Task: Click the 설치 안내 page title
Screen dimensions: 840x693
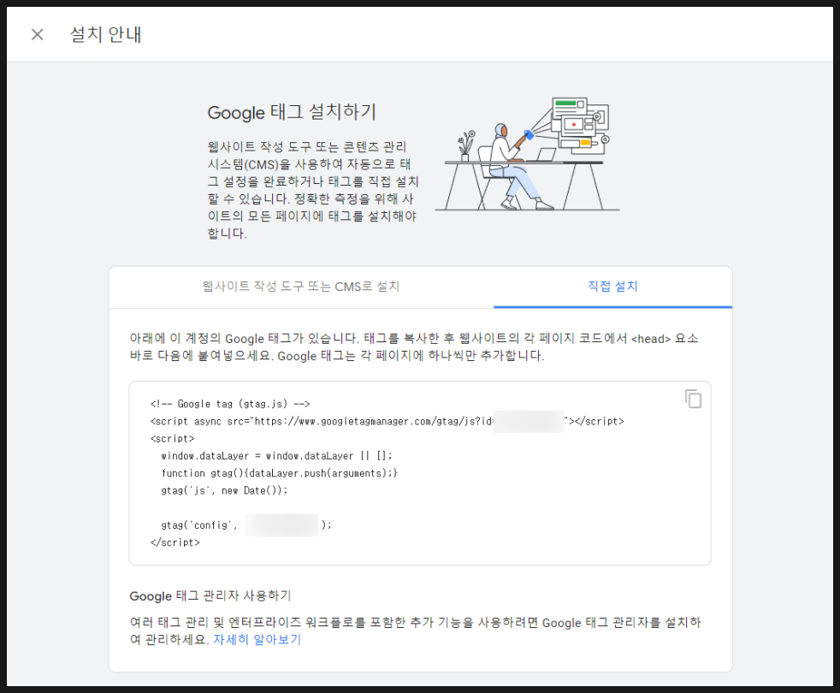Action: pyautogui.click(x=105, y=34)
